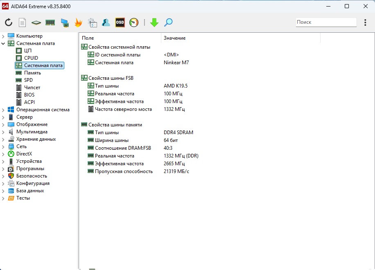Viewport: 375px width, 270px height.
Task: Select the Соотношение DRAM:FSB row
Action: (x=120, y=148)
